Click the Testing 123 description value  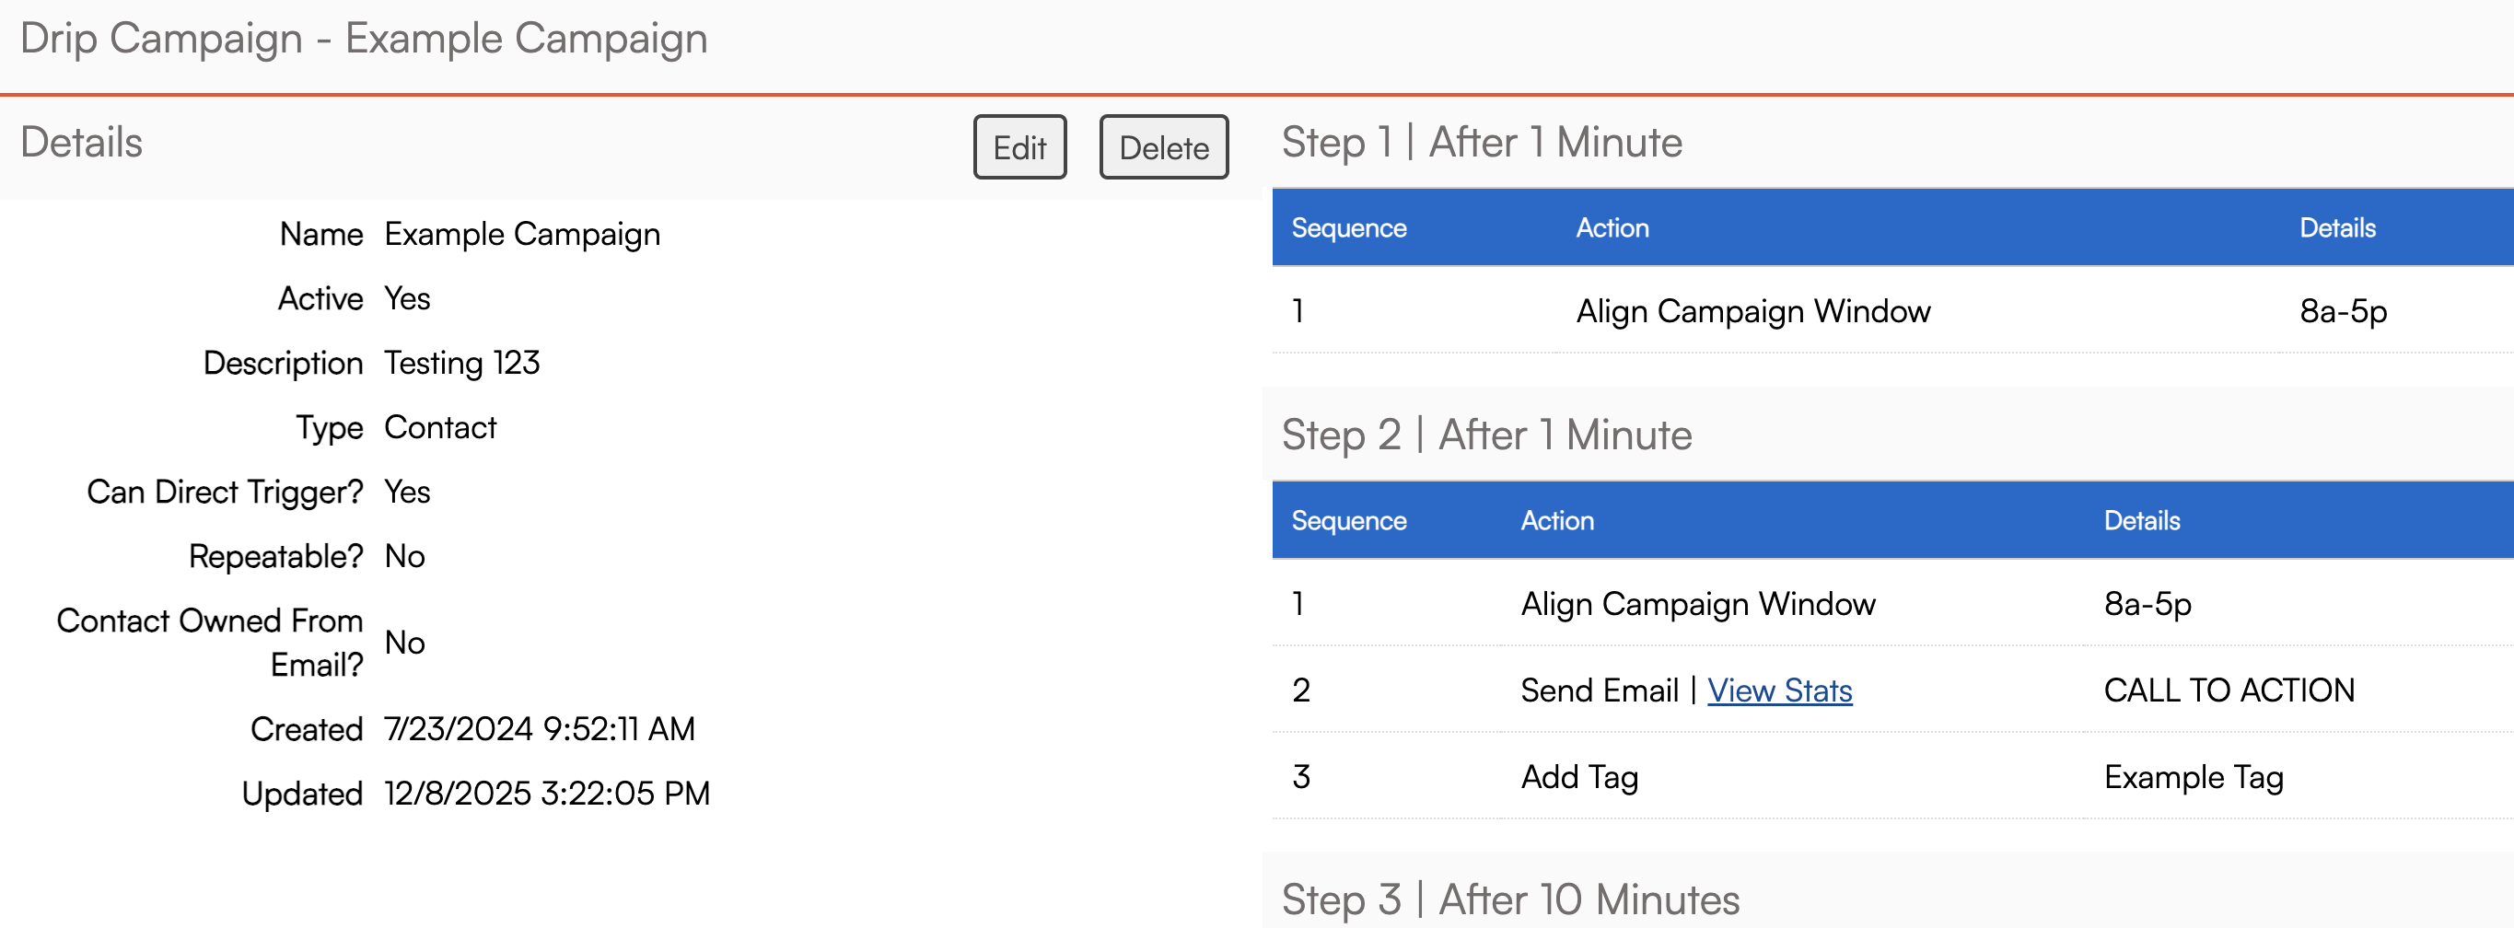(x=461, y=363)
